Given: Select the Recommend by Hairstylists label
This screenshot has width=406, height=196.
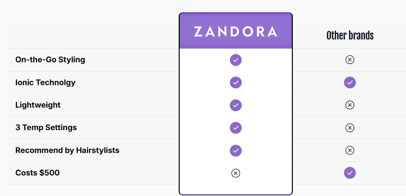Looking at the screenshot, I should click(x=67, y=150).
